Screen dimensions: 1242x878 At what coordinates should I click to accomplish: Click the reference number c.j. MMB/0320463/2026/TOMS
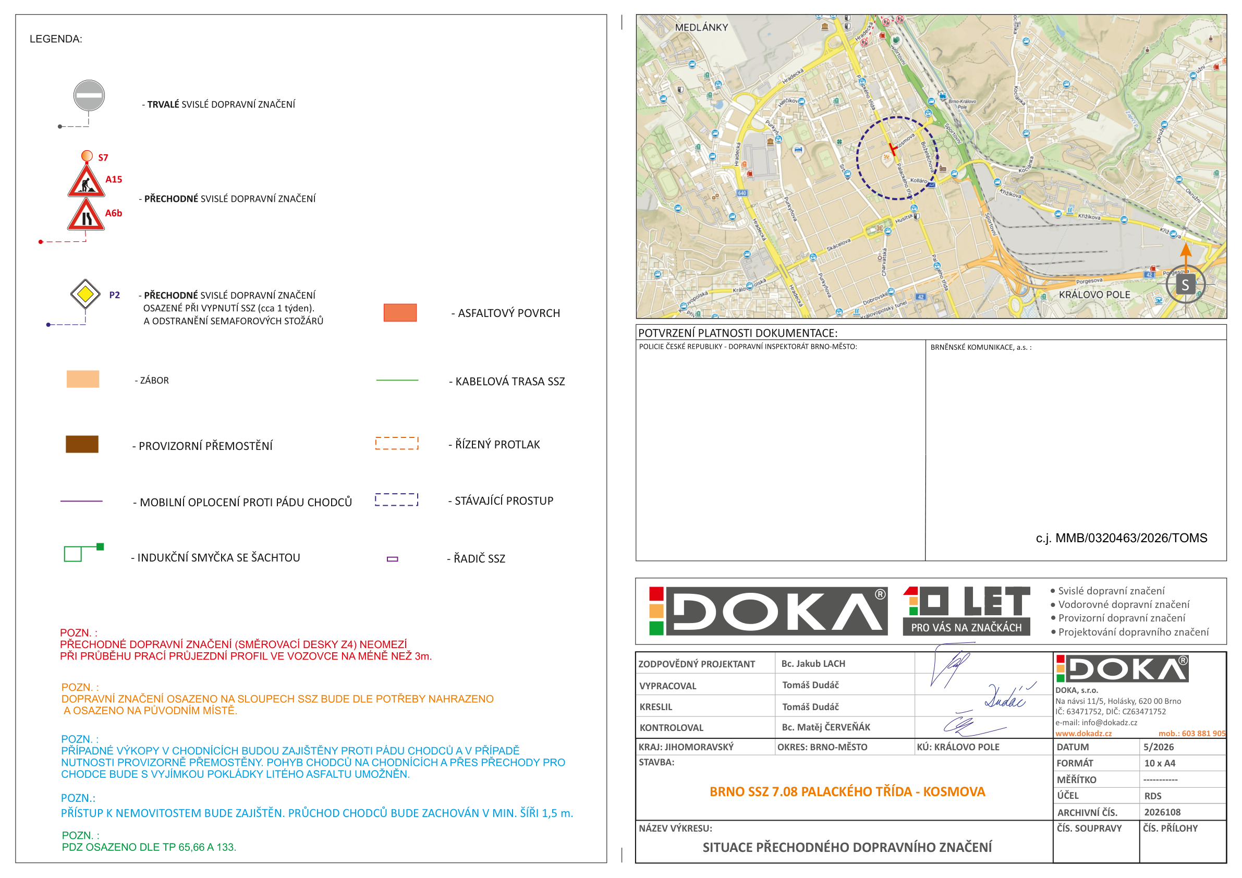(x=1121, y=538)
